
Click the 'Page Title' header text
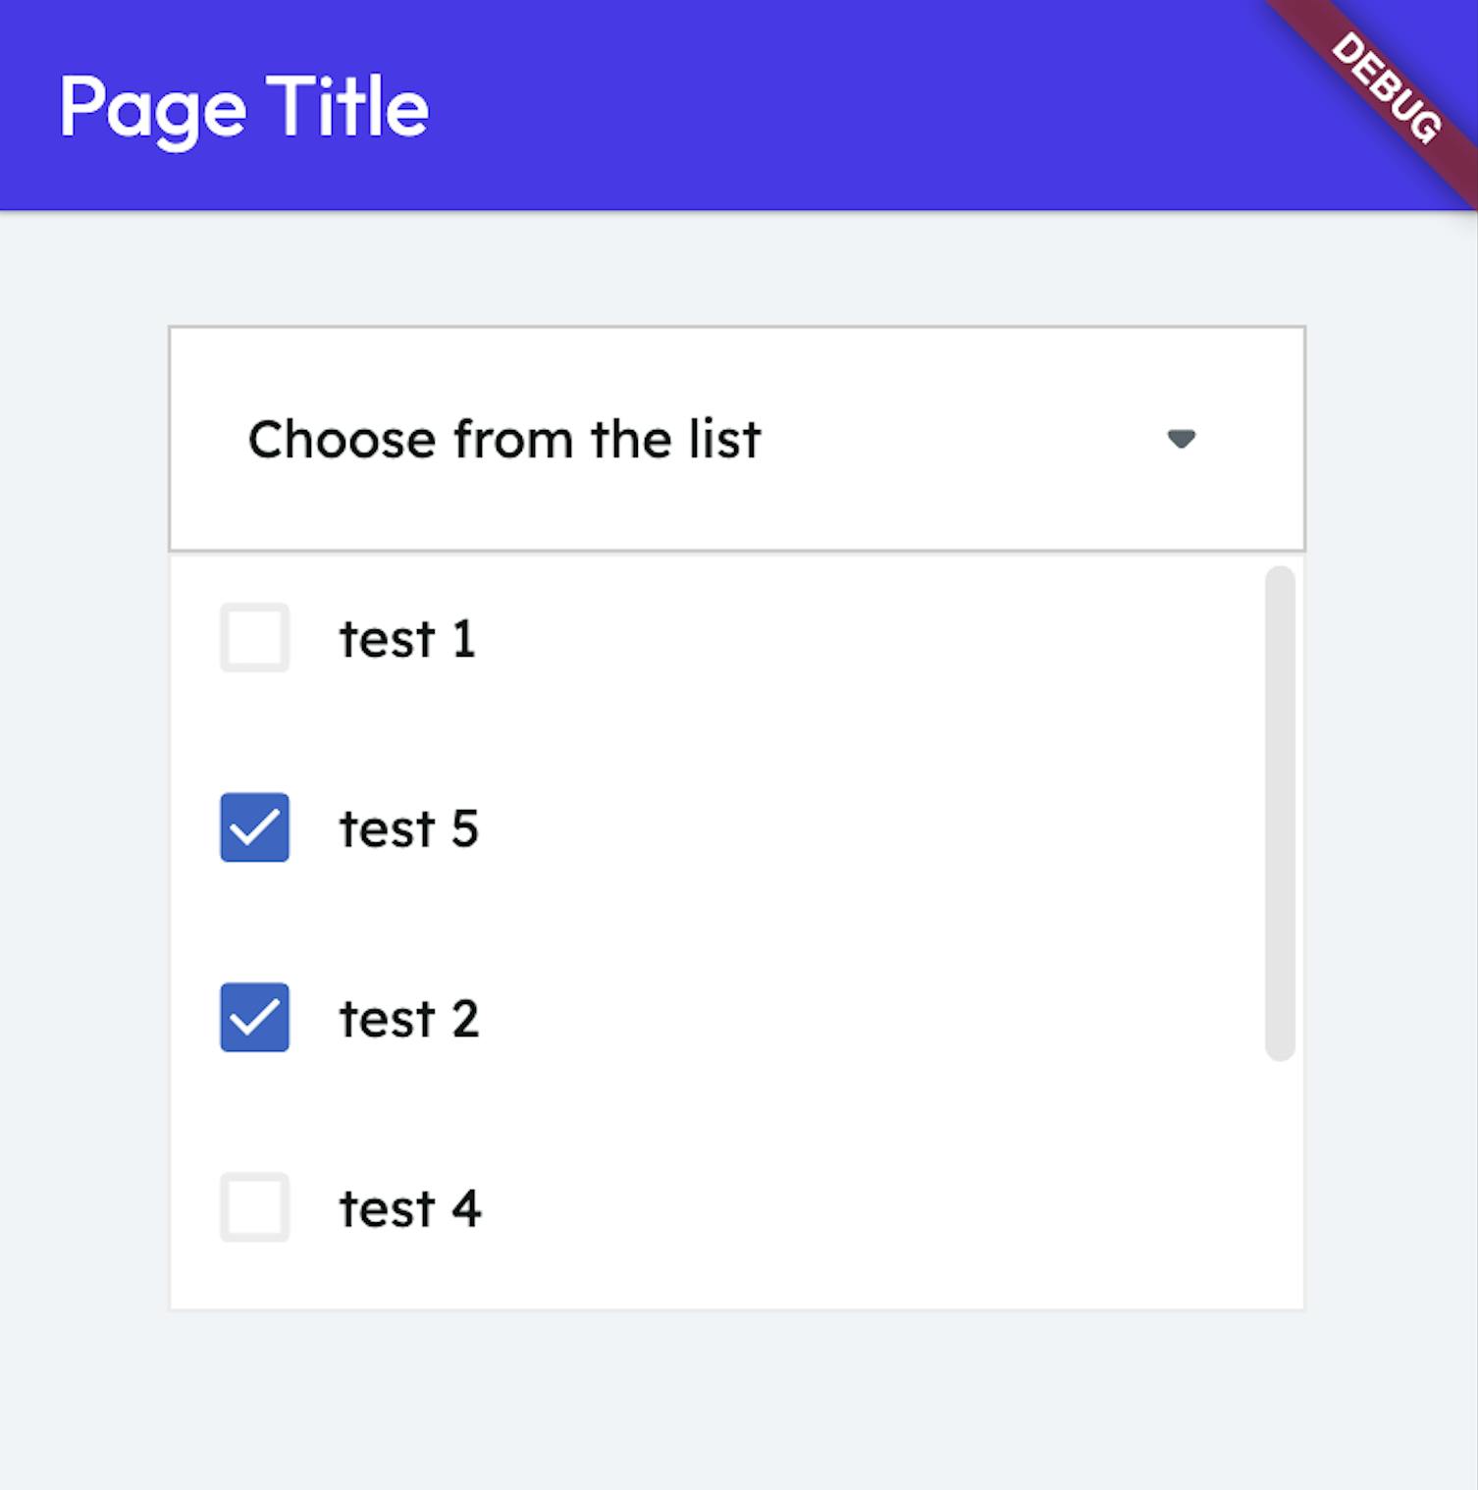[x=243, y=106]
